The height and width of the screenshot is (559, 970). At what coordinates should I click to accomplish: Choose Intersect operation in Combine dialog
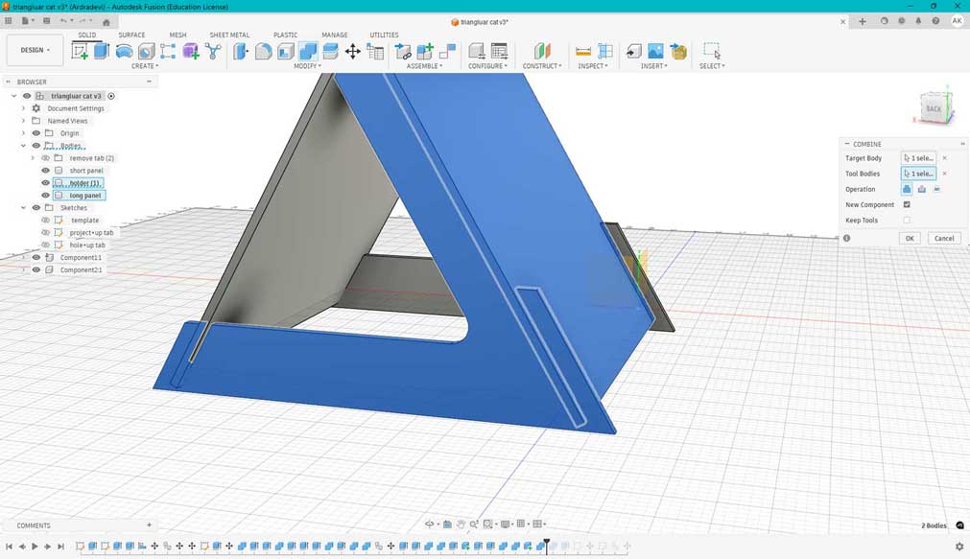pyautogui.click(x=936, y=189)
